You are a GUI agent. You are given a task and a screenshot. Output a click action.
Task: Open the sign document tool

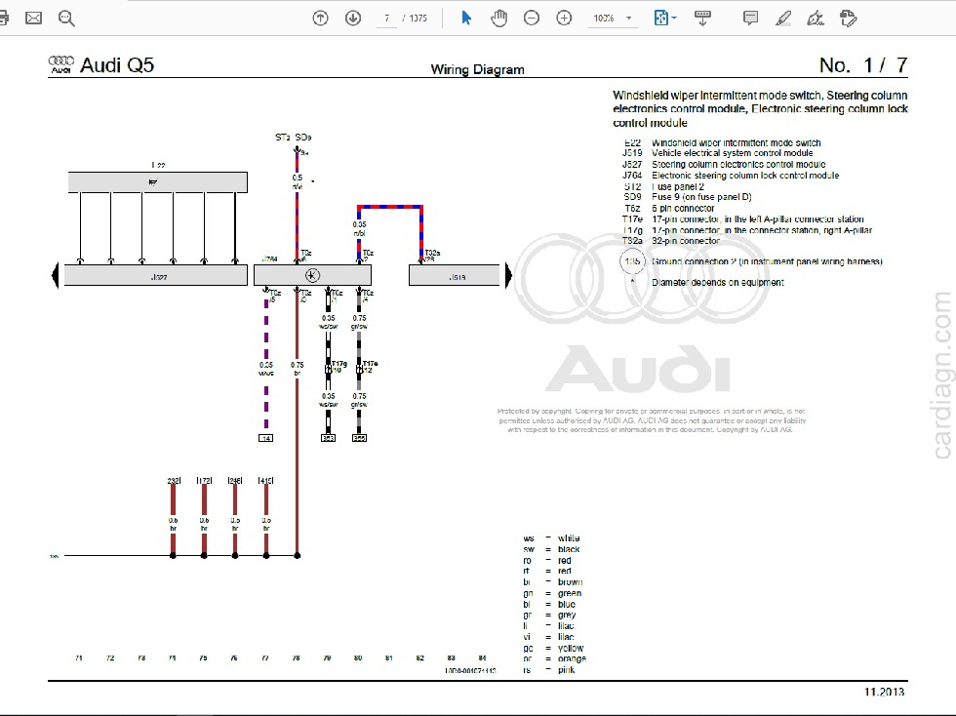[x=816, y=19]
